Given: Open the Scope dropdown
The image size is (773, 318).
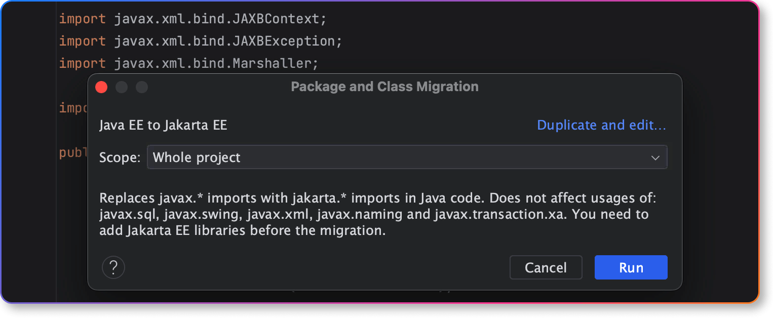Looking at the screenshot, I should [x=407, y=157].
